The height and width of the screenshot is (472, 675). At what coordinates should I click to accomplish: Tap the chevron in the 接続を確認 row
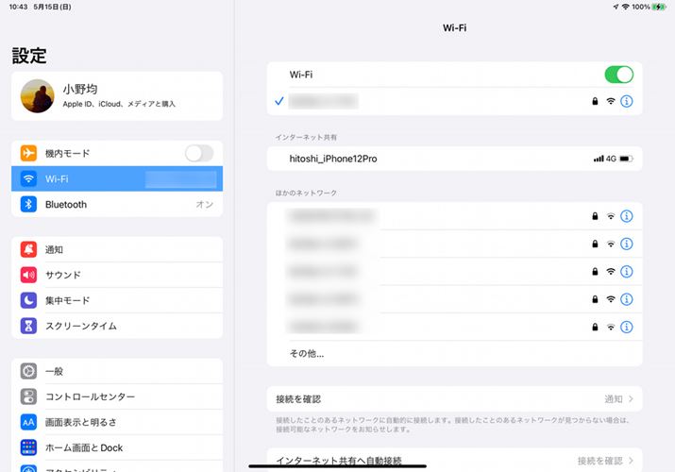coord(631,399)
